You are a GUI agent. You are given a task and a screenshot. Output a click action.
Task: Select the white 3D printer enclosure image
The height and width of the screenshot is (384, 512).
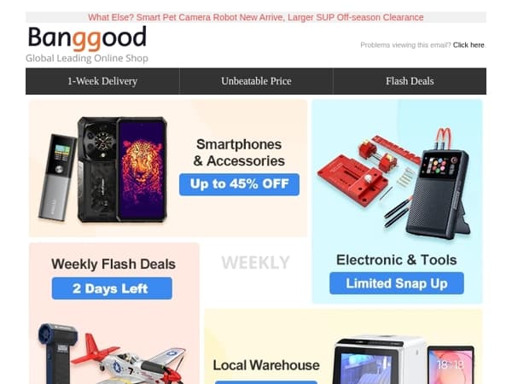tap(379, 361)
